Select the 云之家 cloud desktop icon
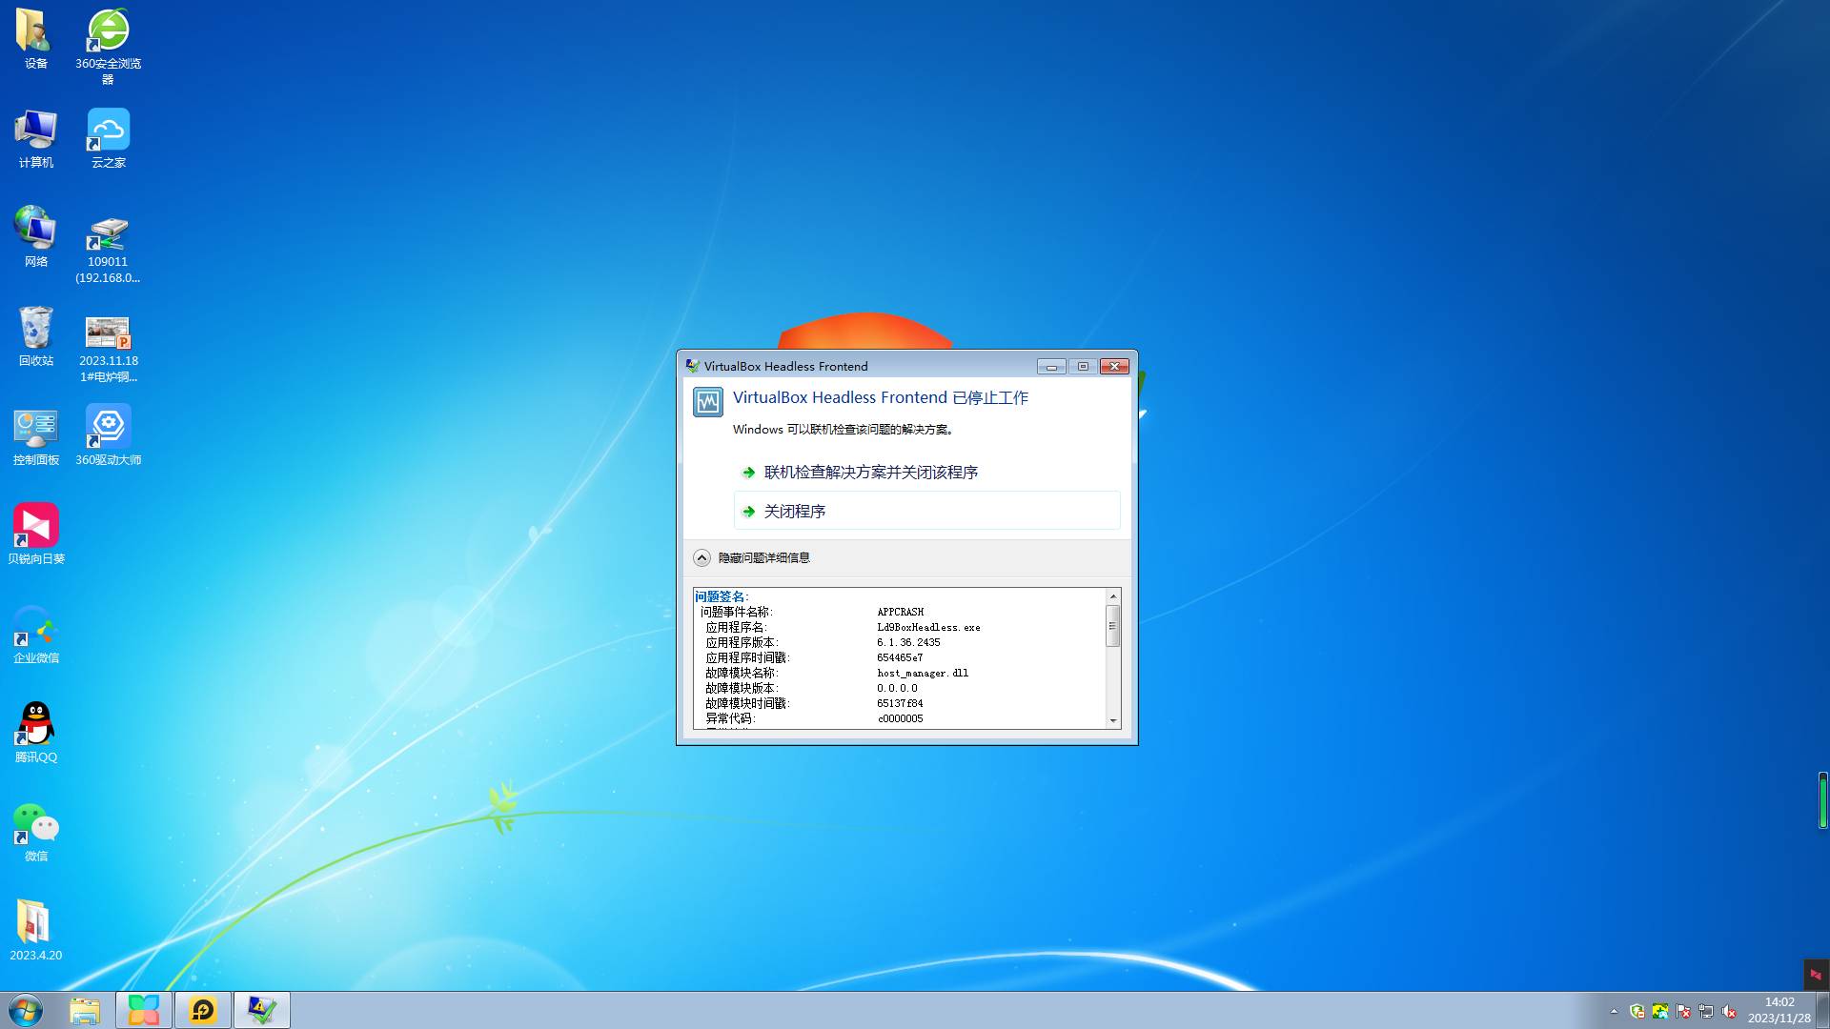This screenshot has height=1029, width=1830. (x=108, y=131)
